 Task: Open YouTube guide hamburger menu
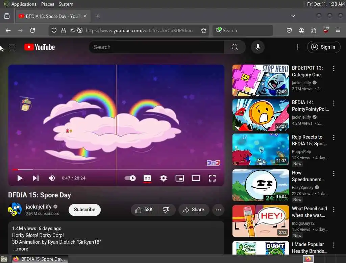coord(12,47)
